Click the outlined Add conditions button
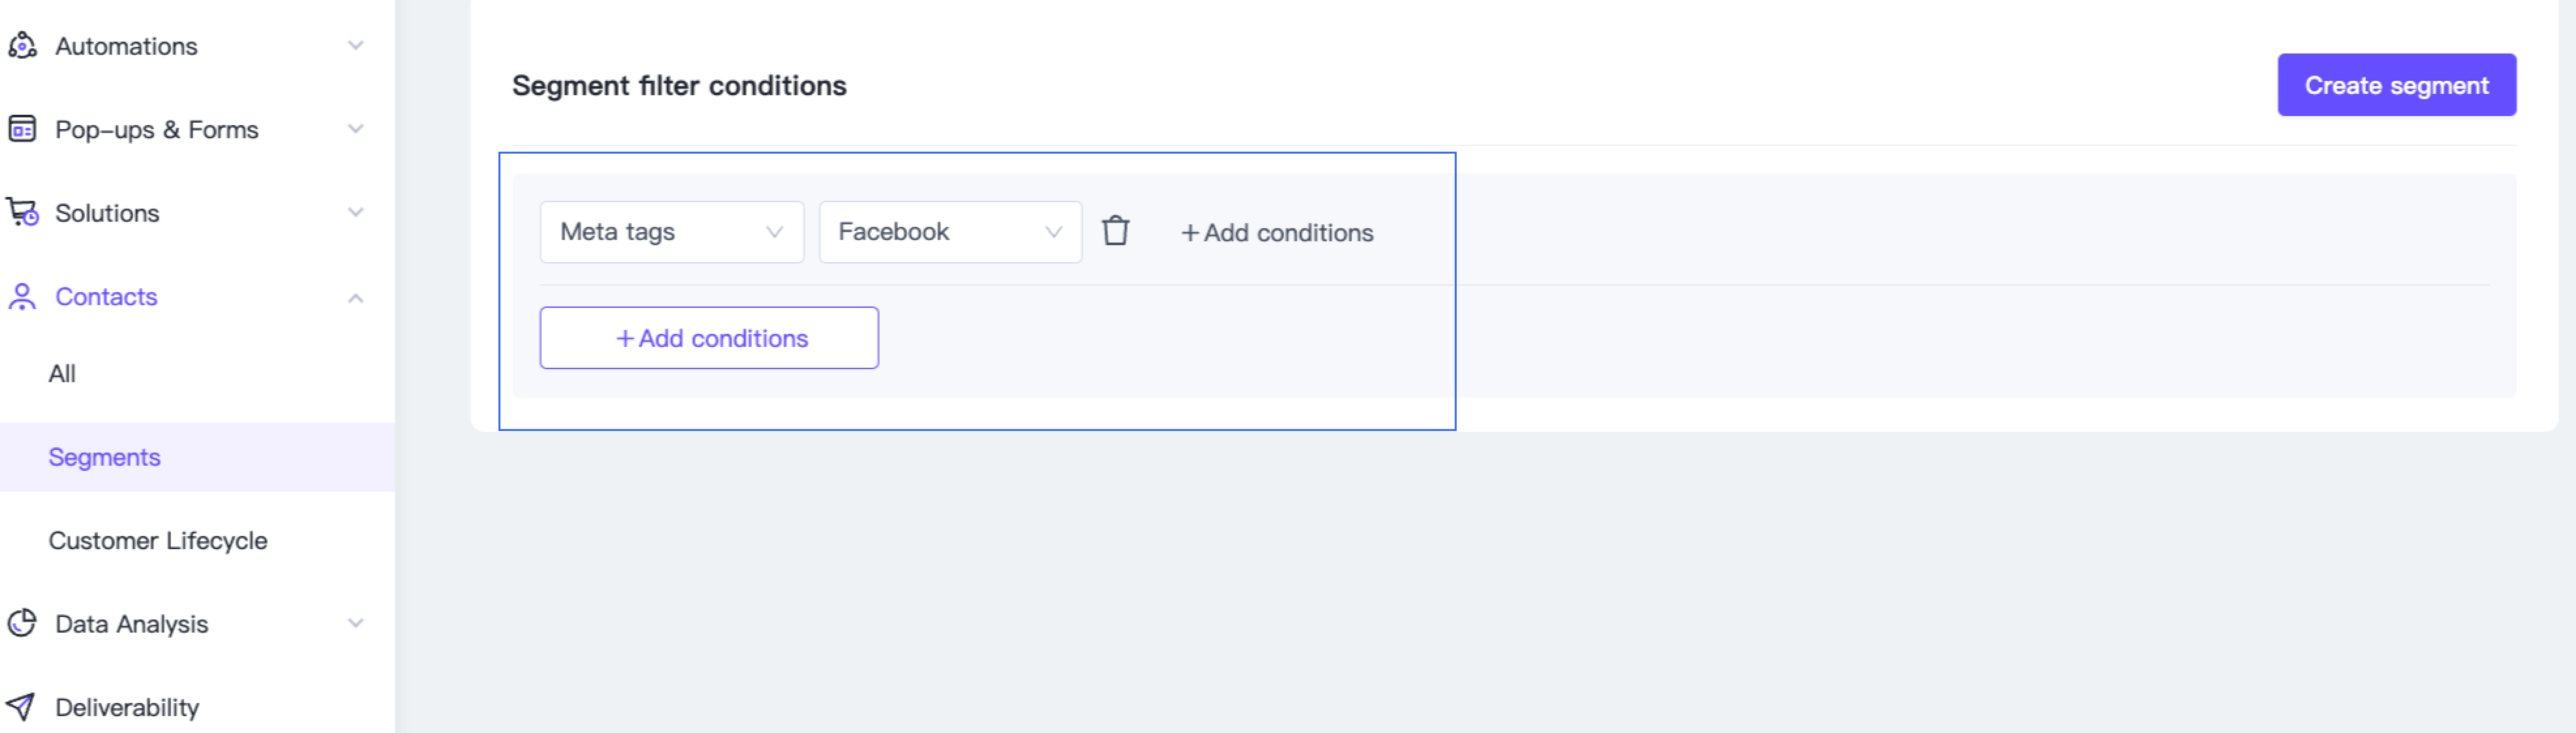Screen dimensions: 2576x733 click(x=709, y=338)
